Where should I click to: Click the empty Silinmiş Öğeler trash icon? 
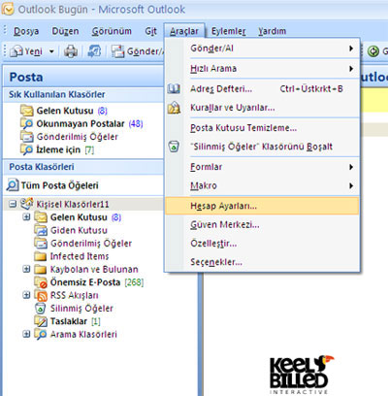(x=174, y=147)
